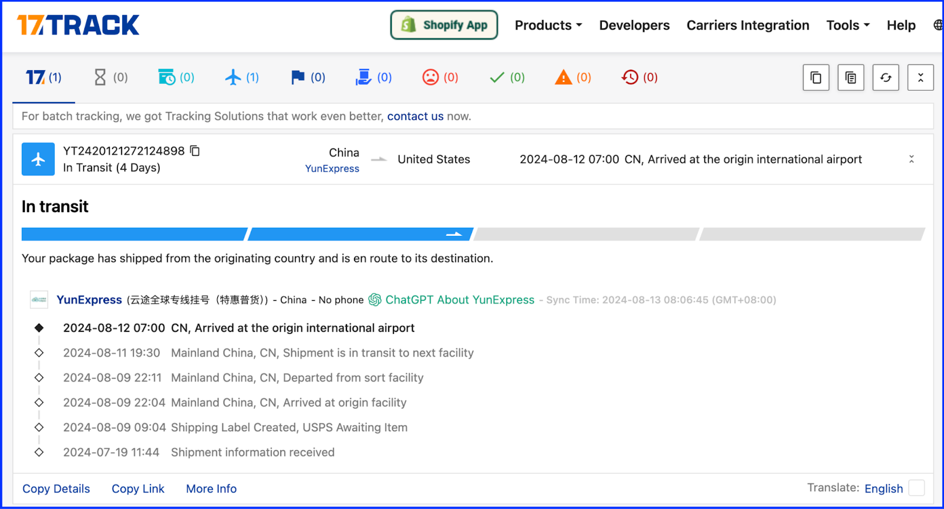Click the collapse all results icon button

pyautogui.click(x=920, y=77)
